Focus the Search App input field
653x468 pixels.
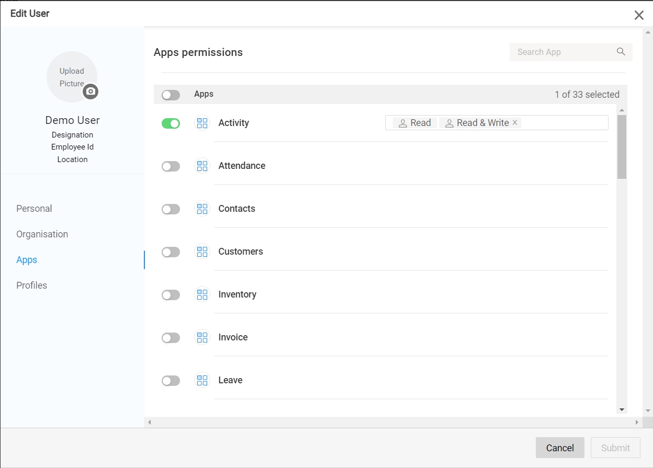tap(562, 52)
